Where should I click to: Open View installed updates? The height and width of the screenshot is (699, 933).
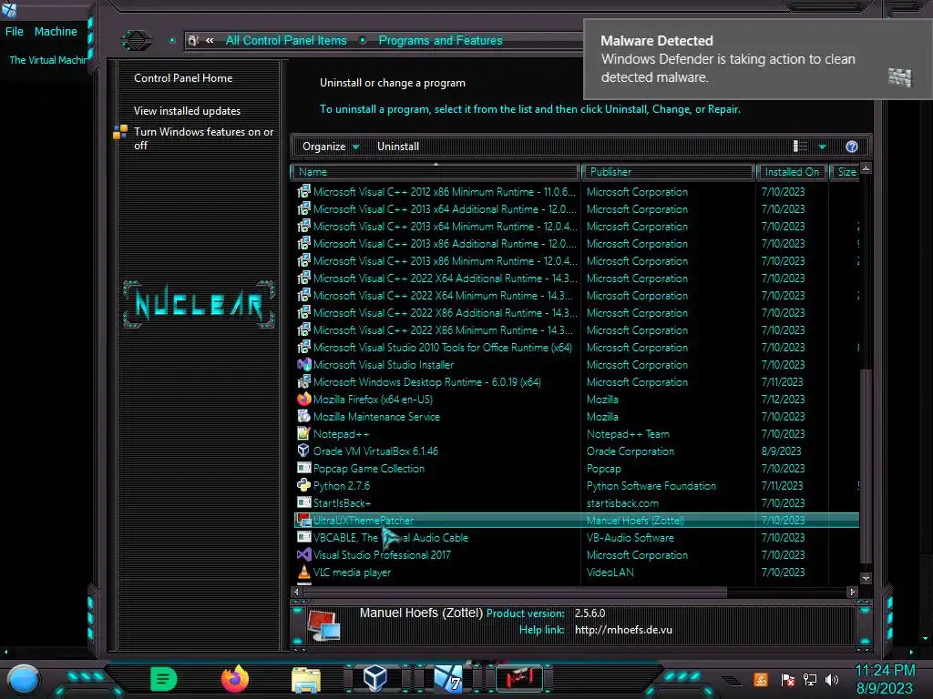pos(187,110)
